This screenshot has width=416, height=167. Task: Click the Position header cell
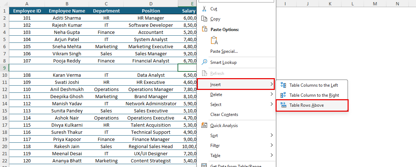151,11
